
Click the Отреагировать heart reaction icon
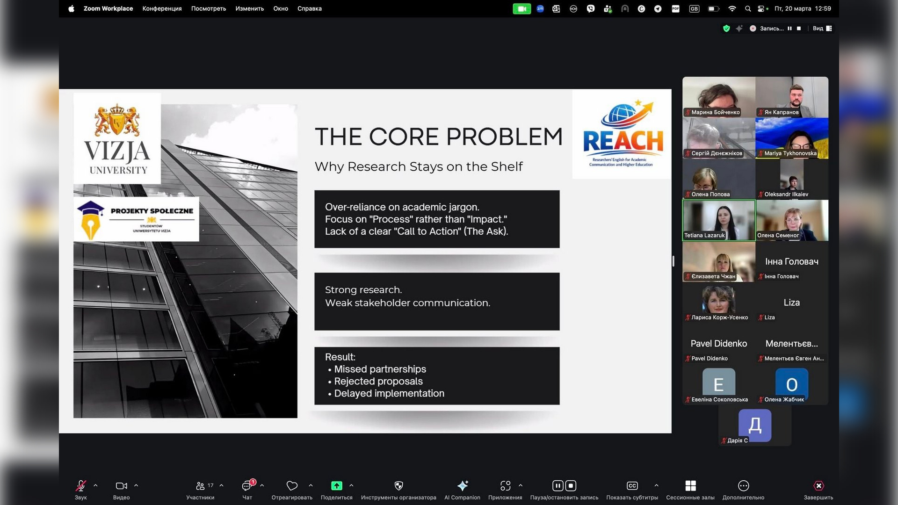click(x=292, y=486)
